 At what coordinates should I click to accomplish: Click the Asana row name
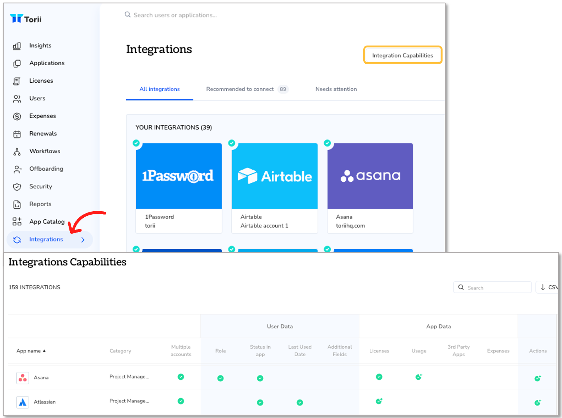click(41, 378)
